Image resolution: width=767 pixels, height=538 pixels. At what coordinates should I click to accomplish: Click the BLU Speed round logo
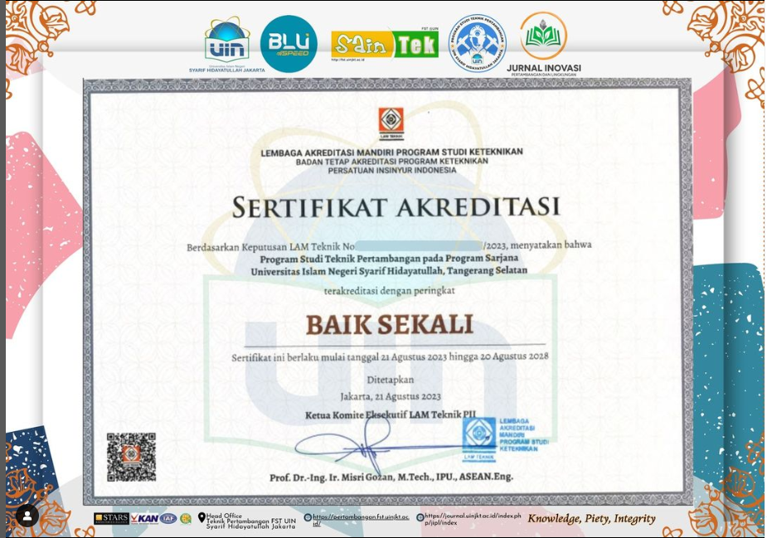click(289, 44)
